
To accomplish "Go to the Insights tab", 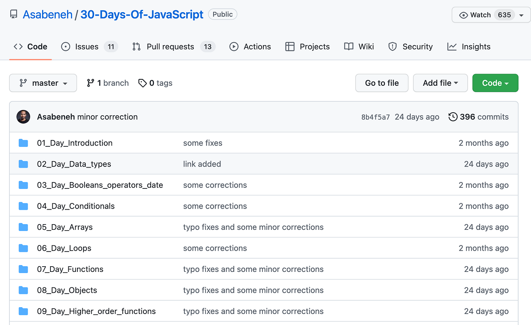I will click(x=469, y=47).
